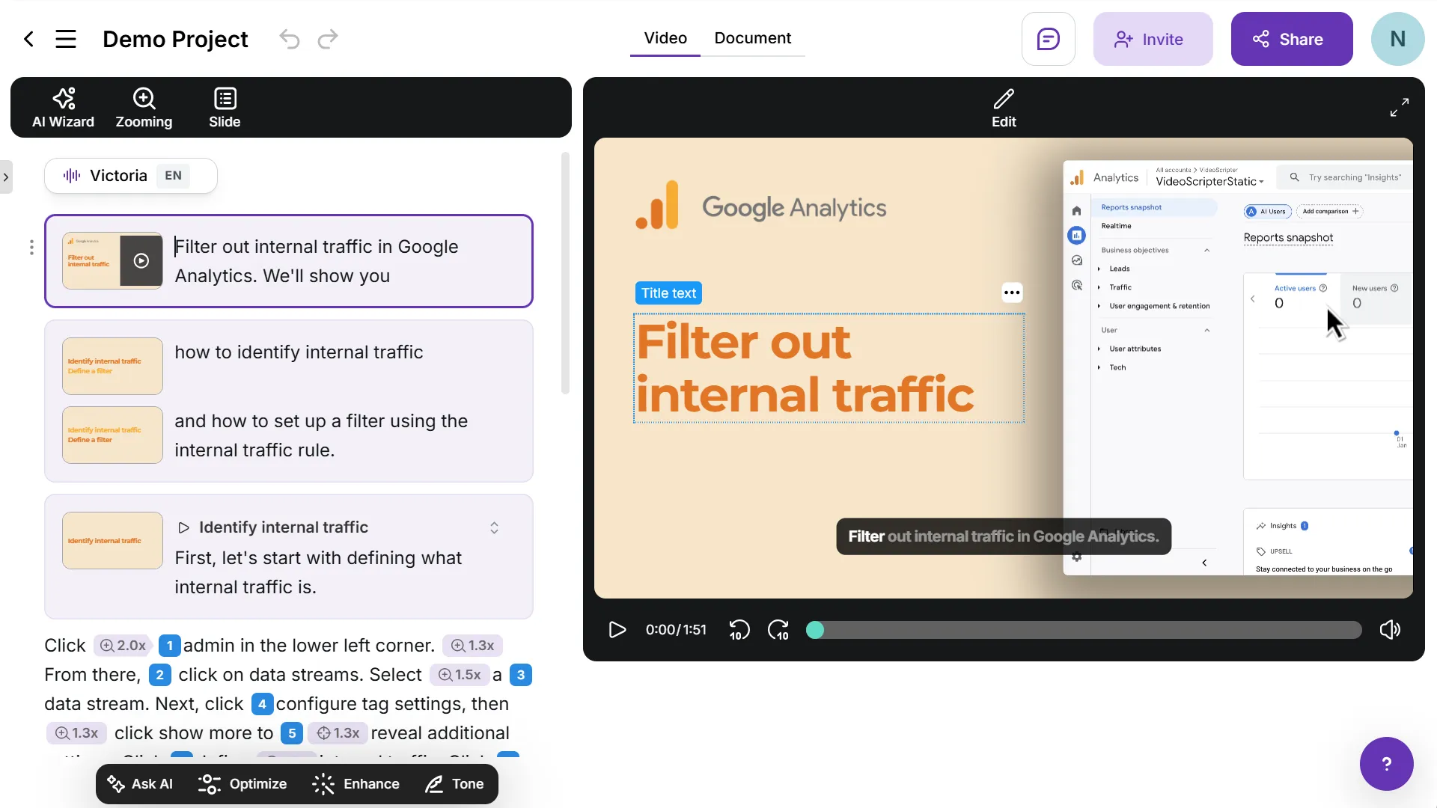Select the 'how to identify internal traffic' thumbnail
The height and width of the screenshot is (808, 1437).
112,366
